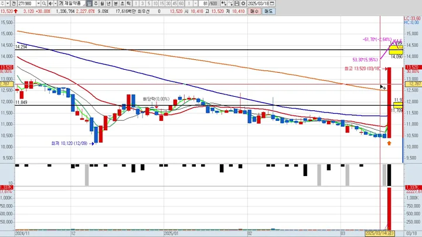Image resolution: width=422 pixels, height=237 pixels.
Task: Click the 최고 13,520 (03/18) label
Action: click(x=362, y=69)
